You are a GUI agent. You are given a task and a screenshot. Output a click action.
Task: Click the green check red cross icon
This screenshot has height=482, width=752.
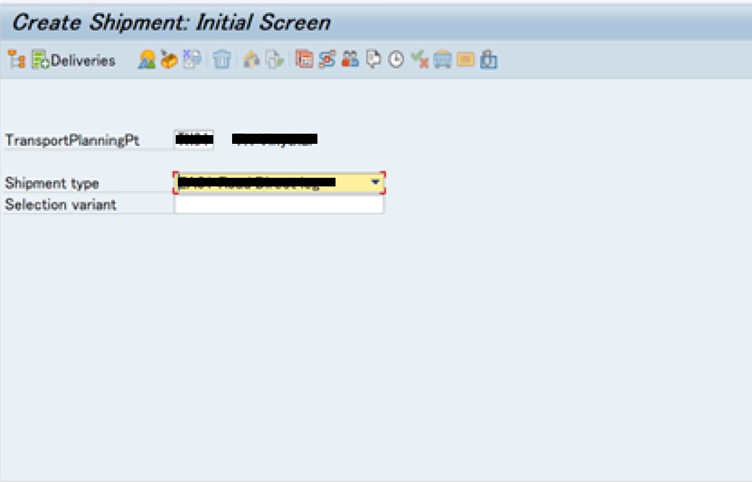coord(419,60)
